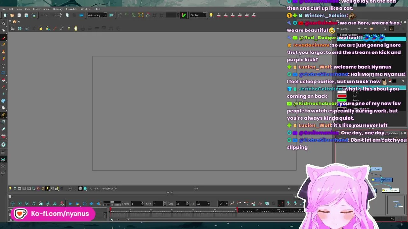
Task: Toggle the yellow lock icon
Action: [40, 29]
